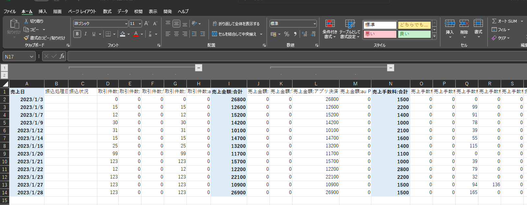The width and height of the screenshot is (527, 205).
Task: Collapse the column group ending at column H
Action: click(199, 68)
